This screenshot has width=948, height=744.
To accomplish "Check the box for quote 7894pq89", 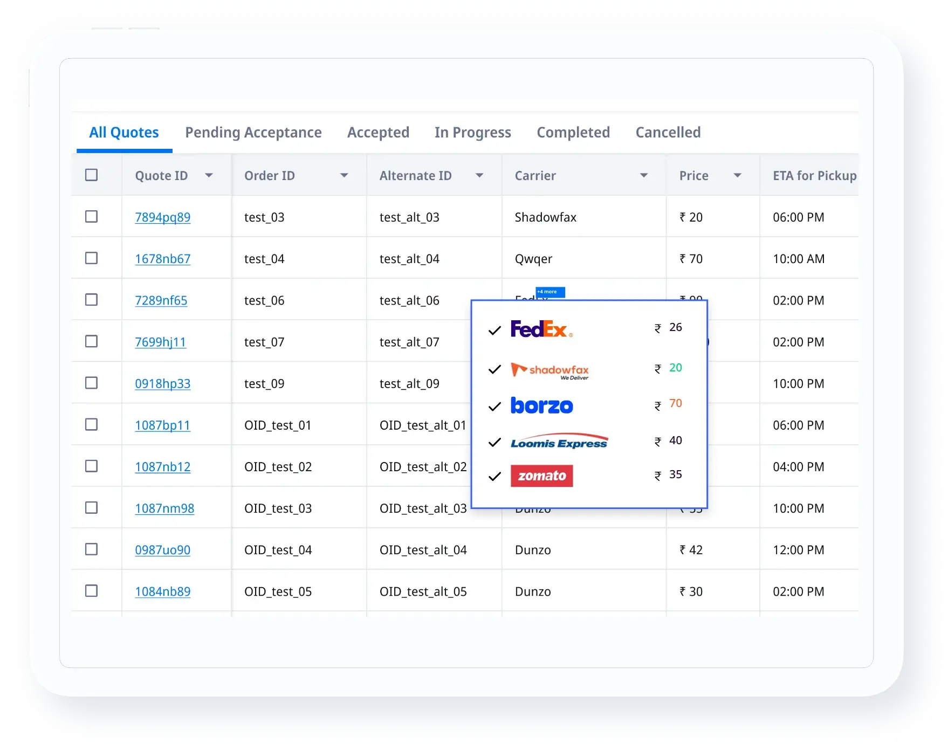I will coord(92,217).
